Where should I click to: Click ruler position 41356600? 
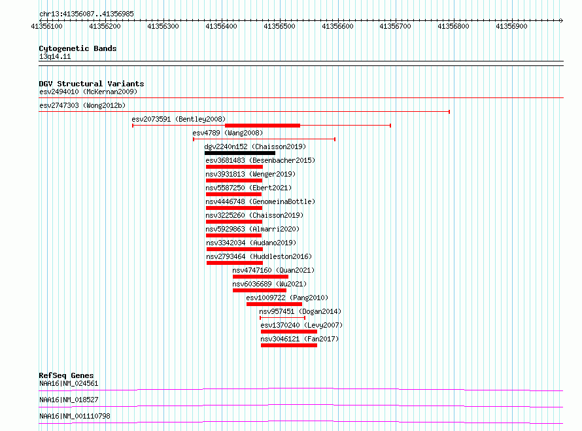click(338, 26)
